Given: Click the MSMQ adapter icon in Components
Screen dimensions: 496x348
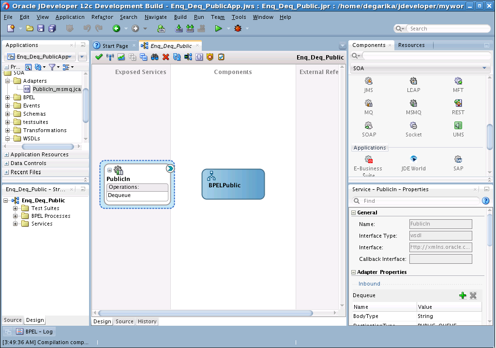Looking at the screenshot, I should coord(413,103).
